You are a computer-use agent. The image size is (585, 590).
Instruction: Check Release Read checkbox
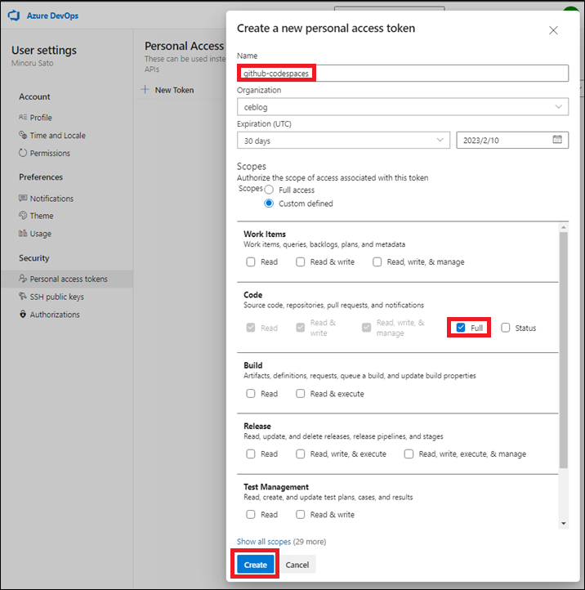pyautogui.click(x=251, y=454)
